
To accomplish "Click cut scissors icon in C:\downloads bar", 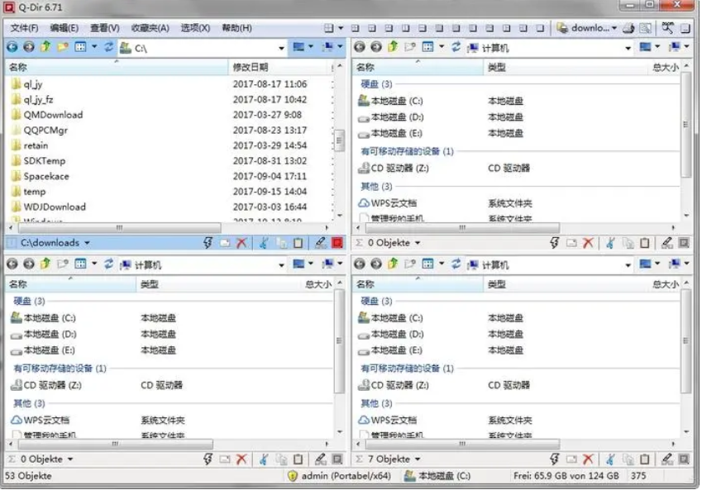I will [264, 243].
